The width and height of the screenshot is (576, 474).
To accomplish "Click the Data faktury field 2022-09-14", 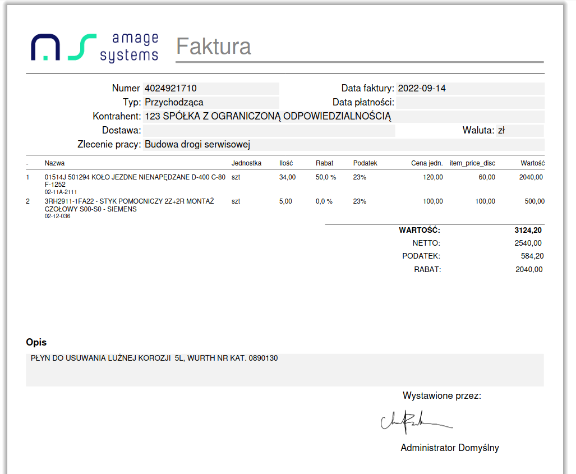I will [470, 89].
